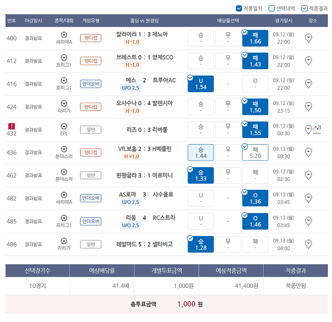Click soccer ball icon for match 462
Viewport: 332px width, 322px height.
pyautogui.click(x=64, y=172)
